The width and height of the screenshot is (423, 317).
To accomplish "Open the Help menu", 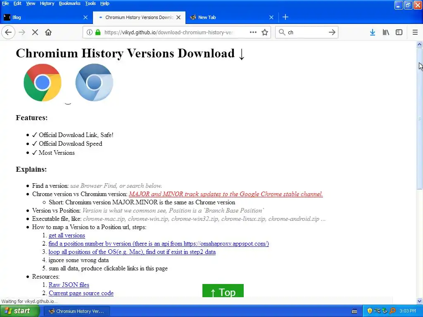I will [105, 3].
